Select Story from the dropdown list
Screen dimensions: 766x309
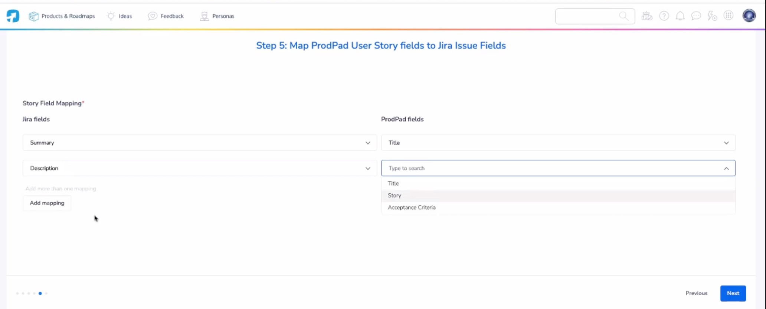(394, 195)
